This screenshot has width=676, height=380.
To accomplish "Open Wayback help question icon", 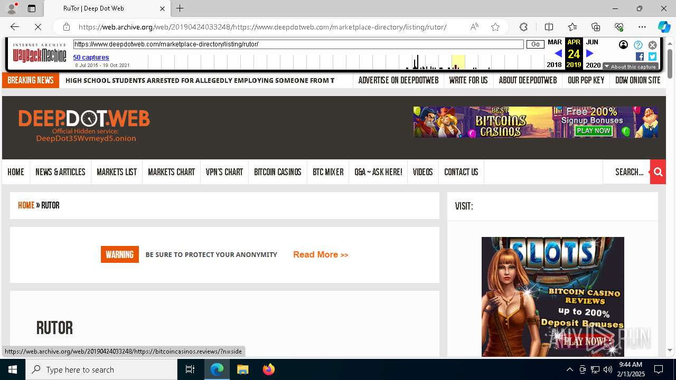I will [x=638, y=45].
